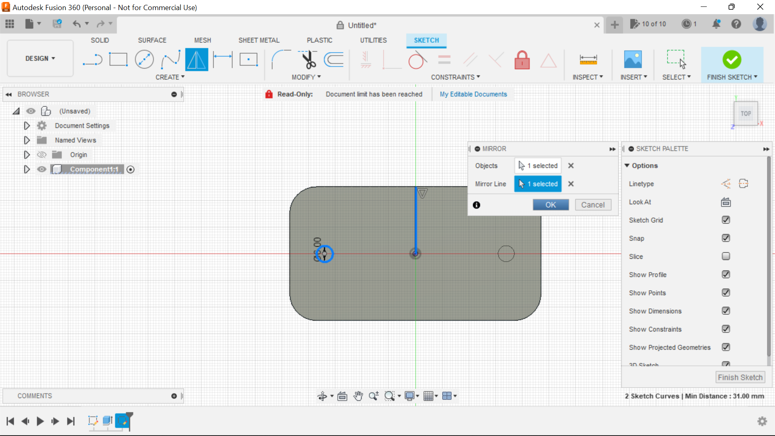The image size is (775, 436).
Task: Clear the Mirror Line selection
Action: tap(571, 184)
